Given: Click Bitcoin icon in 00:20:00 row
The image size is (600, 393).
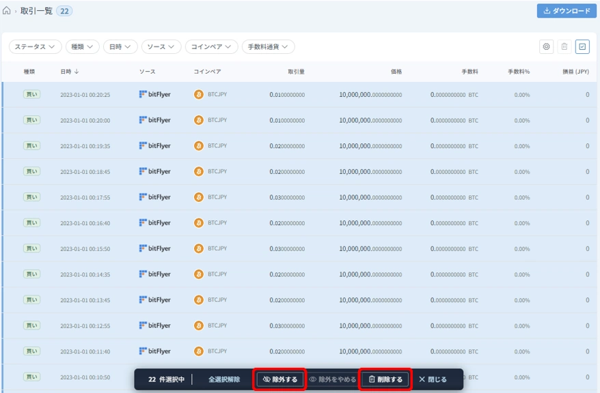Looking at the screenshot, I should [x=199, y=120].
